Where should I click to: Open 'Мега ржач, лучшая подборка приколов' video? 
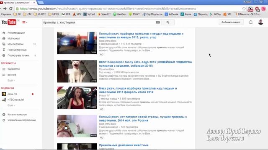coord(138,90)
